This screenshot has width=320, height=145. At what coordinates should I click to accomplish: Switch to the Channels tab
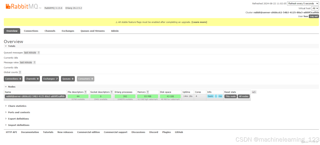[x=50, y=31]
